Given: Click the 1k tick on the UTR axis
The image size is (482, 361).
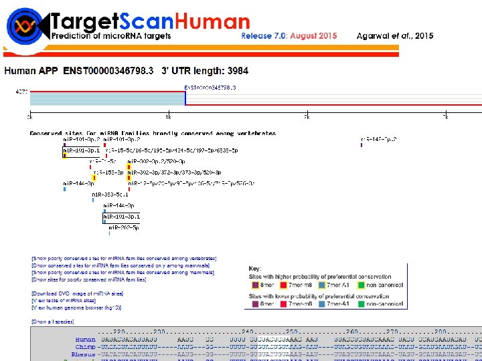Looking at the screenshot, I should pos(169,114).
